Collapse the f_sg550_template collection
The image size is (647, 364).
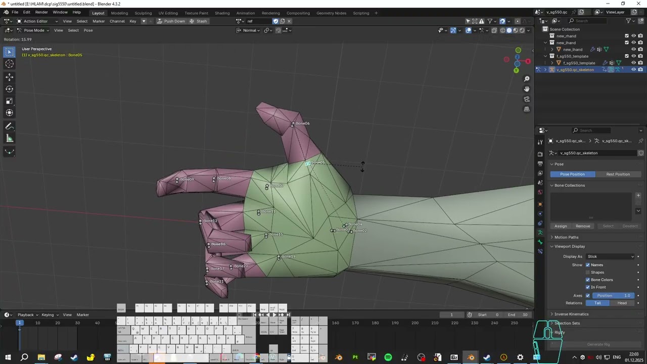coord(545,56)
